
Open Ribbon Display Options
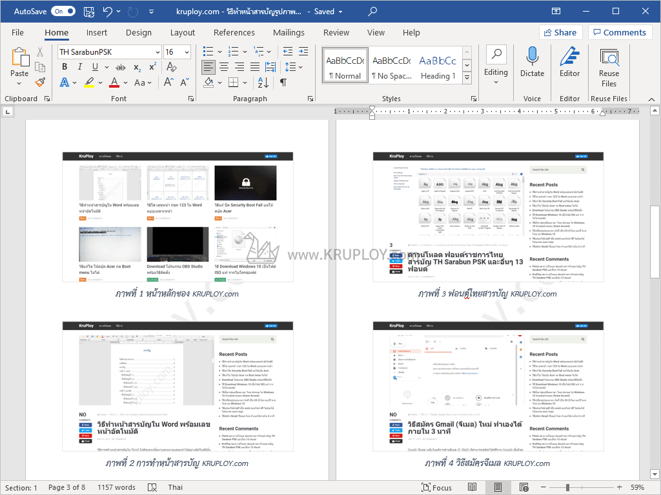[556, 12]
